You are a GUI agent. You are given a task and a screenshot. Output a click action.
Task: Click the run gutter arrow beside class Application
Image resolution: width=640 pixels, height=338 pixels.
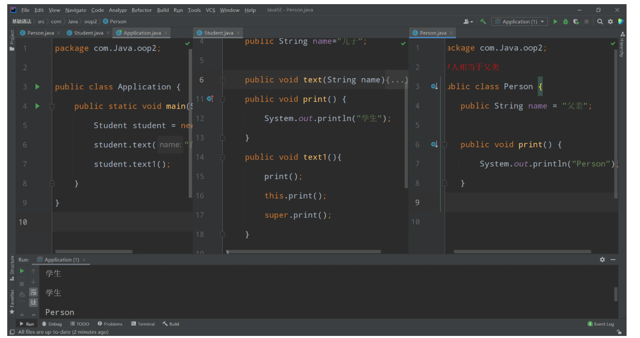37,87
